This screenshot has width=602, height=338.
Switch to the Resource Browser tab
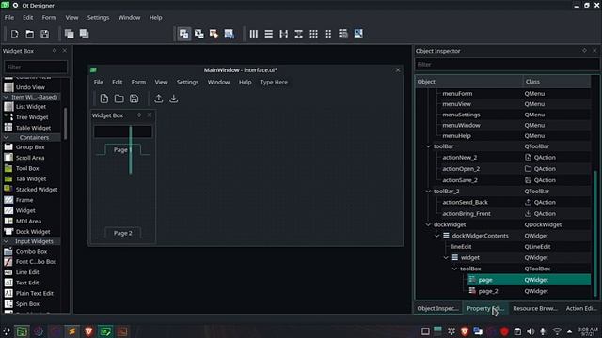535,308
